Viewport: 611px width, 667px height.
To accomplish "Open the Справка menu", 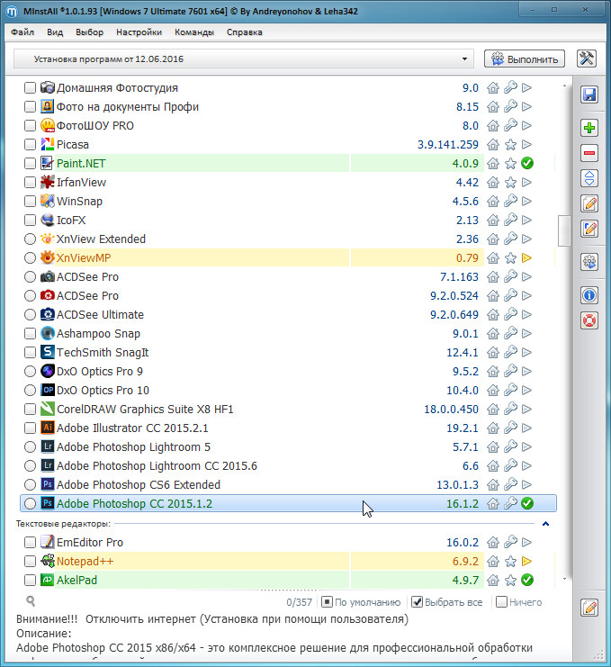I will pyautogui.click(x=245, y=32).
